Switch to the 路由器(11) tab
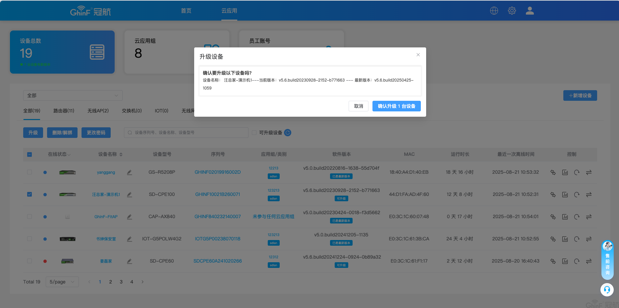Screen dimensions: 619x308 64,111
